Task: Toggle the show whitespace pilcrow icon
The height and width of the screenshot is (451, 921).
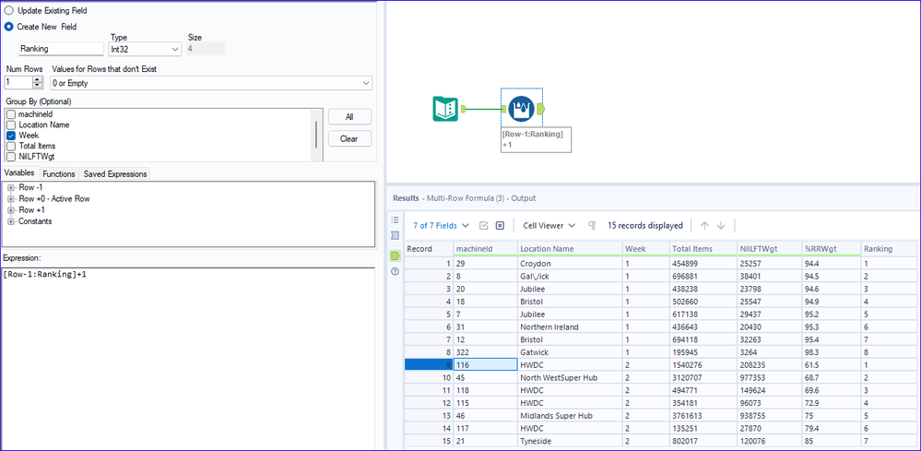Action: coord(592,225)
